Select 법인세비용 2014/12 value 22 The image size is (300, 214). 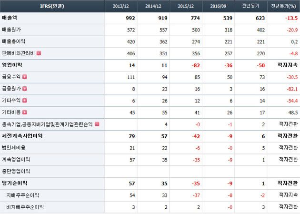(165, 148)
